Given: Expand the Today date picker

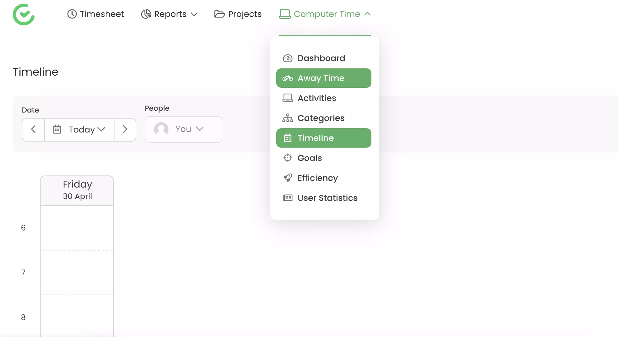Looking at the screenshot, I should pyautogui.click(x=79, y=129).
